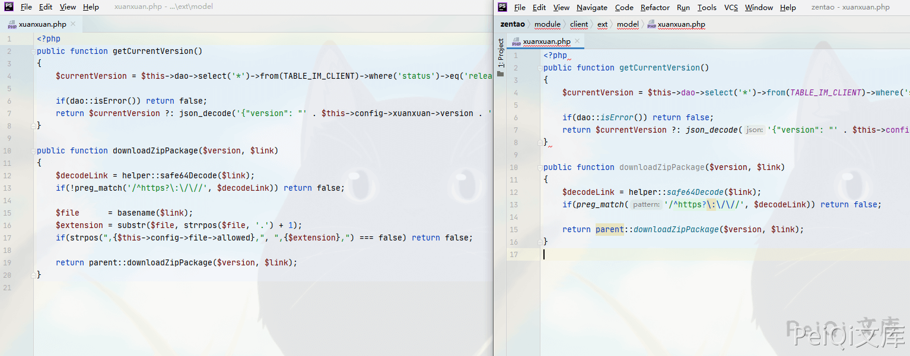
Task: Open the Refactor menu
Action: (x=655, y=8)
